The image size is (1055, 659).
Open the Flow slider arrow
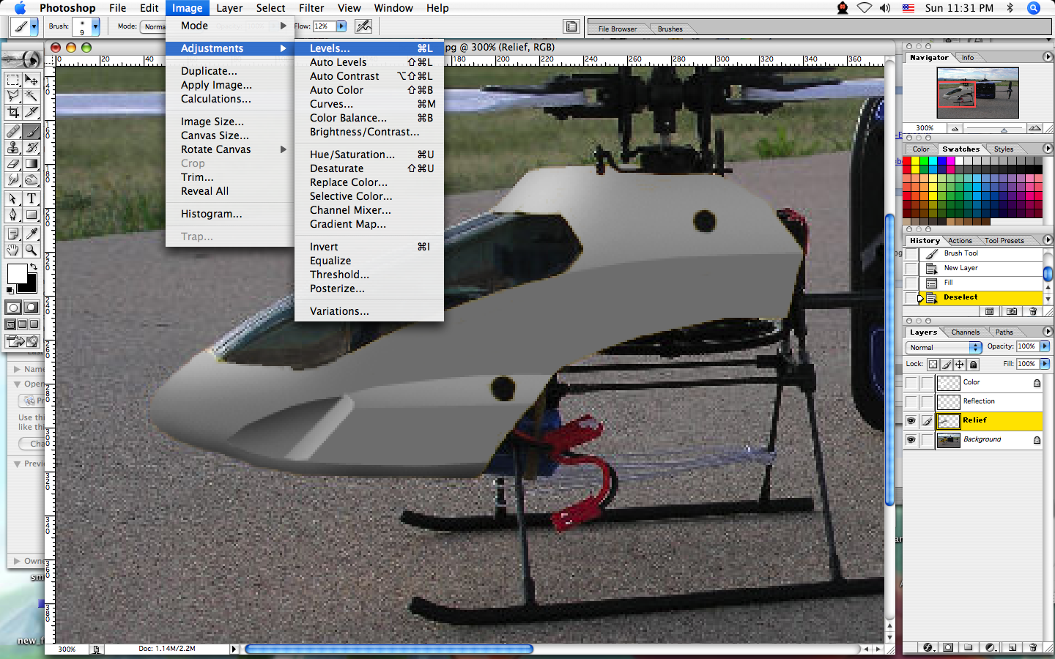[x=341, y=26]
